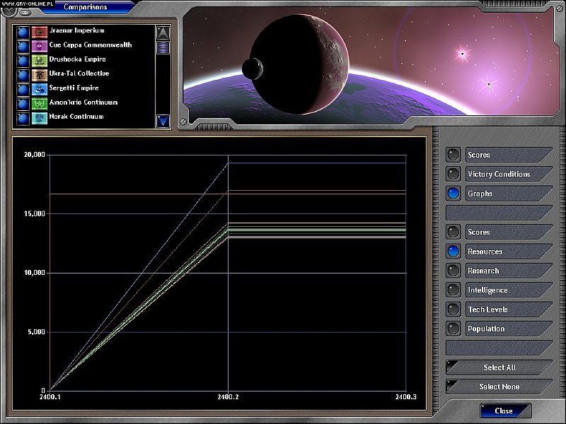The image size is (566, 424).
Task: Toggle the blue orb beside Jraenar Imperium
Action: coord(23,31)
